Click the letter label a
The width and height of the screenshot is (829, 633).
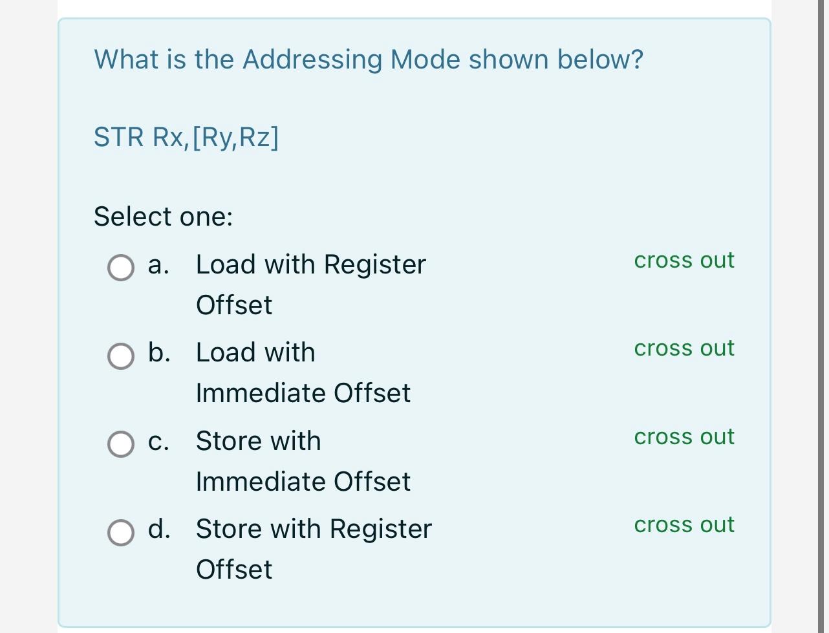[x=157, y=264]
